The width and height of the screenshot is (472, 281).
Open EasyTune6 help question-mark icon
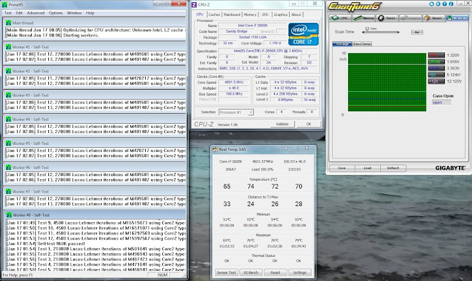point(445,4)
